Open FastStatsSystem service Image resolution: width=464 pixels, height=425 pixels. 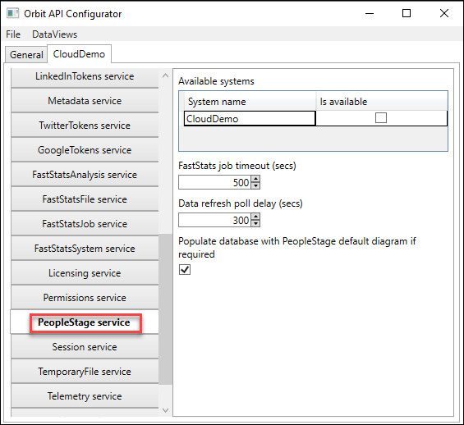[85, 249]
